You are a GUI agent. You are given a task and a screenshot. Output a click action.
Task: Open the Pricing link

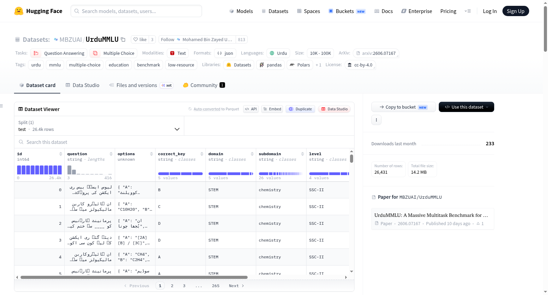coord(448,11)
